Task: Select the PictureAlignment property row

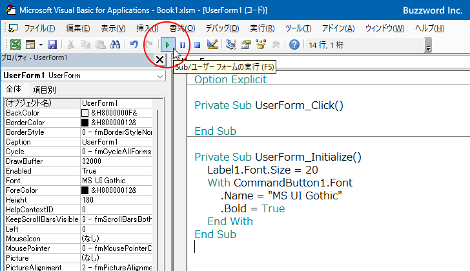Action: coord(79,267)
